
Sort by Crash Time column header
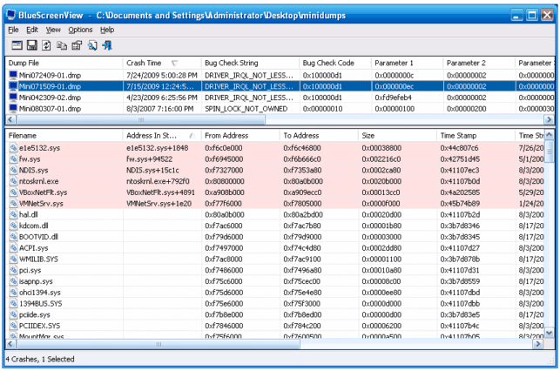tap(162, 63)
